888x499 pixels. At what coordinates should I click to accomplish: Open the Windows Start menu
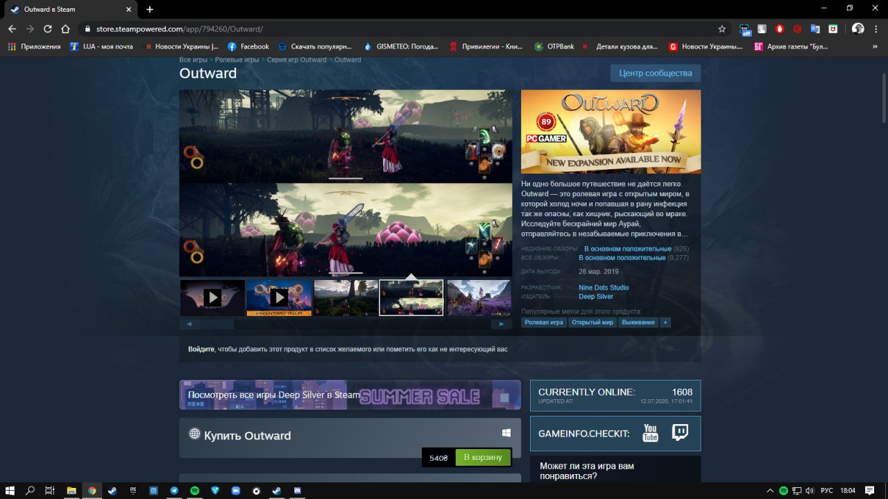pyautogui.click(x=10, y=490)
